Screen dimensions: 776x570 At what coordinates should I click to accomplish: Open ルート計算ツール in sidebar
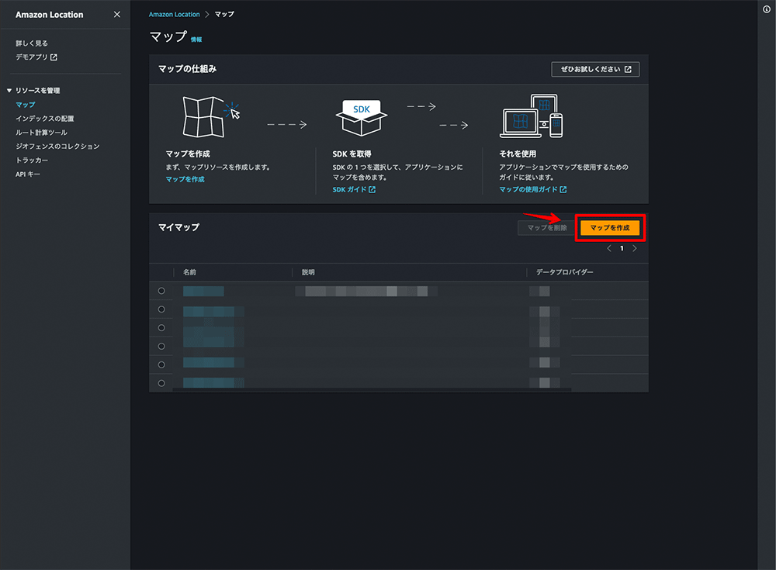pyautogui.click(x=41, y=133)
